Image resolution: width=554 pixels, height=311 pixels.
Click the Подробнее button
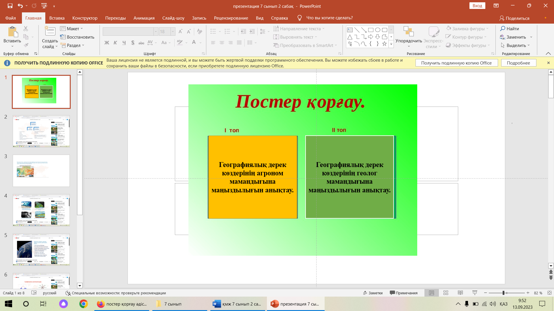(x=518, y=63)
